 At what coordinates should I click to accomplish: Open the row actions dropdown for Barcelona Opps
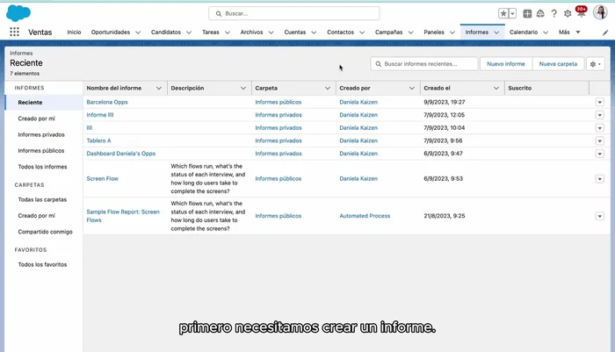click(x=600, y=102)
